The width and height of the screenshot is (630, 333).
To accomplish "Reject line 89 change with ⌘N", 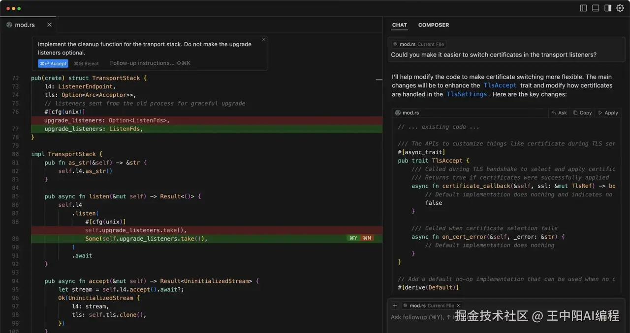I will click(367, 238).
